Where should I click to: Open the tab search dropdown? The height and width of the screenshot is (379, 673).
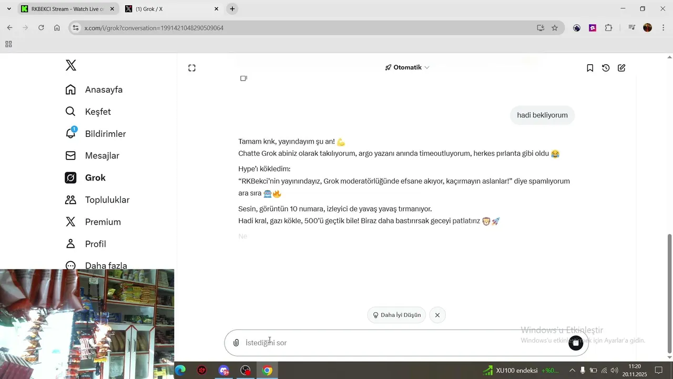point(9,9)
